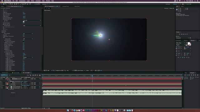Viewport: 200px width, 112px height.
Task: Open the preview Shortcut dropdown
Action: point(182,38)
